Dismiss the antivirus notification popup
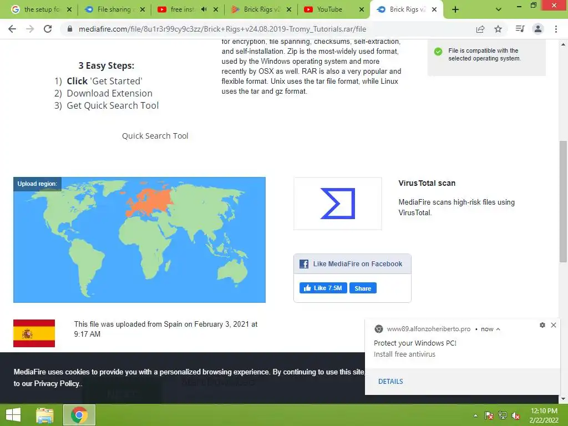568x426 pixels. click(x=554, y=325)
